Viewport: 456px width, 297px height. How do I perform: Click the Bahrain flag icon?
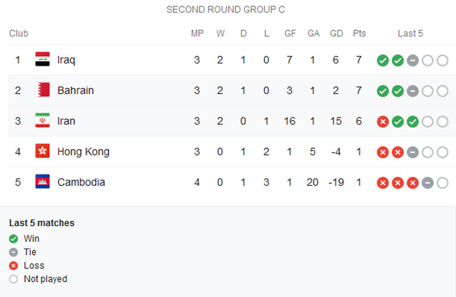[42, 90]
